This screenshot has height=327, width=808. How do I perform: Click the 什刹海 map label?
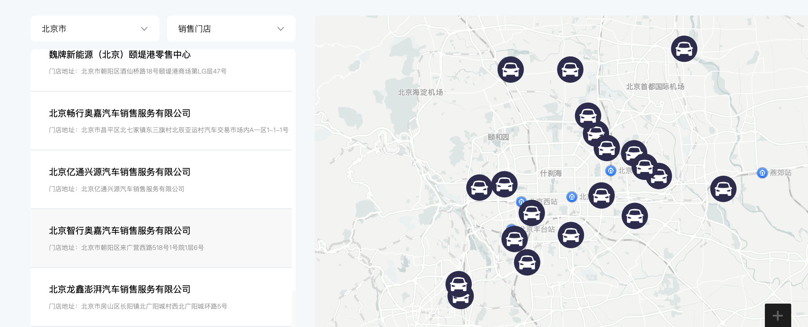pos(551,173)
